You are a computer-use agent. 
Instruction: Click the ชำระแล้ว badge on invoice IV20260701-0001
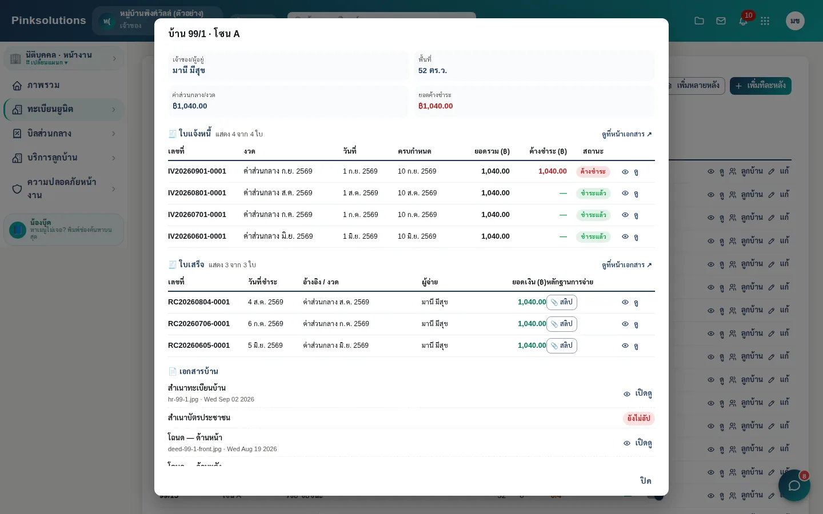pyautogui.click(x=593, y=215)
